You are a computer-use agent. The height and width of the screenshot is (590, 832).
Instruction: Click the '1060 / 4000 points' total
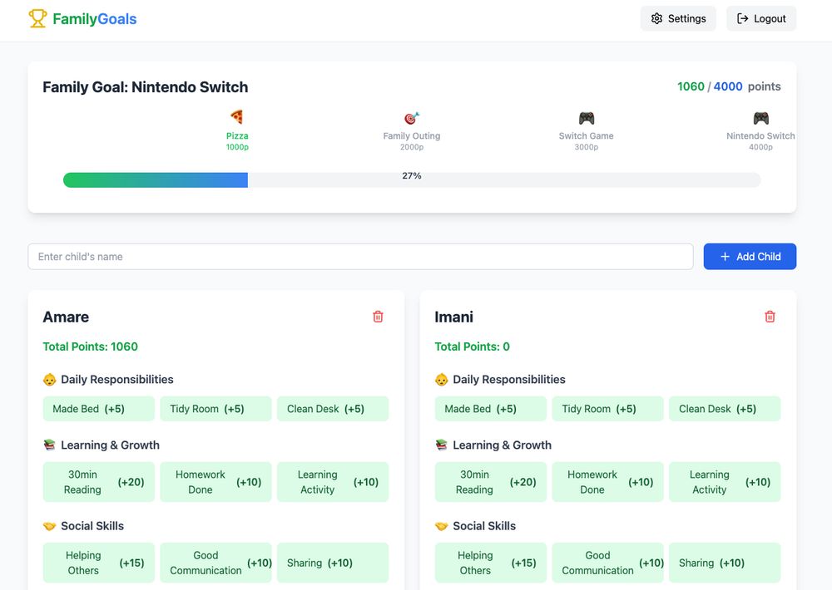coord(729,86)
